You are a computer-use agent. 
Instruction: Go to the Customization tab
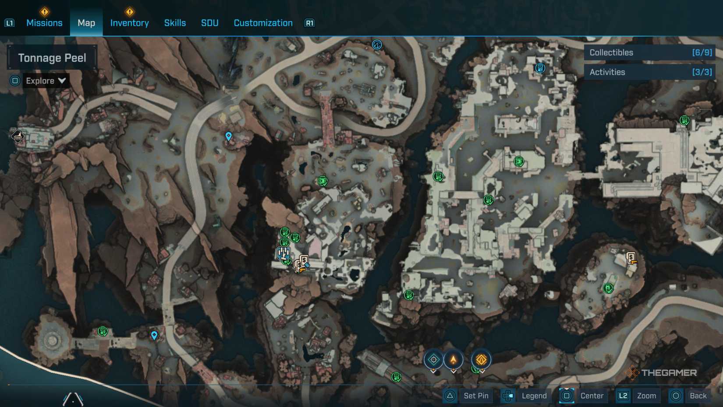tap(263, 23)
